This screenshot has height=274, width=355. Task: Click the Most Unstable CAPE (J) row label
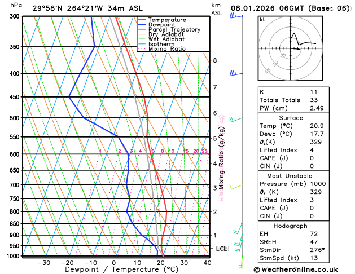pyautogui.click(x=274, y=208)
